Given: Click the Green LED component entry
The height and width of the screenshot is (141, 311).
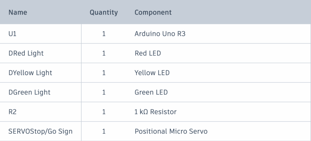Looking at the screenshot, I should click(x=151, y=92).
